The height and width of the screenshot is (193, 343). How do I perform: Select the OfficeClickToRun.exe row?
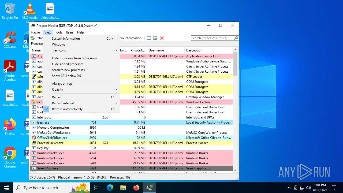coord(132,138)
